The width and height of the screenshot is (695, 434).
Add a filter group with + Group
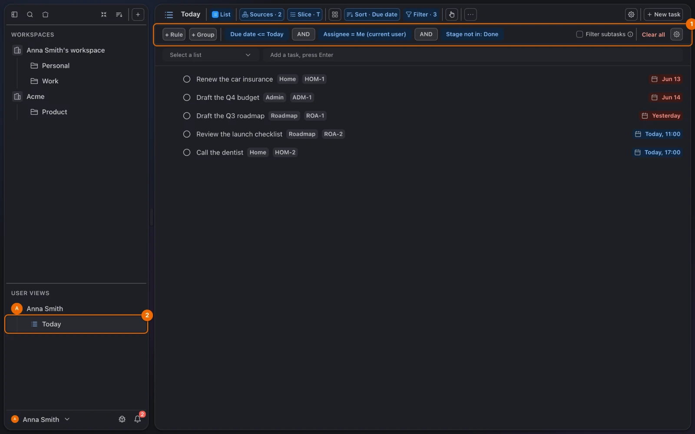pos(203,34)
